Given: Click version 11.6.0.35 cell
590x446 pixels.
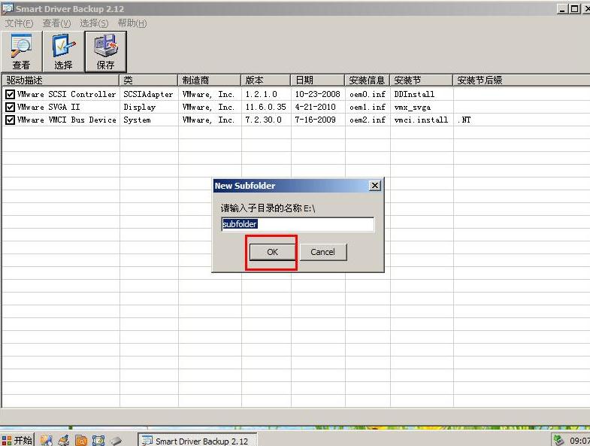Looking at the screenshot, I should (x=265, y=107).
